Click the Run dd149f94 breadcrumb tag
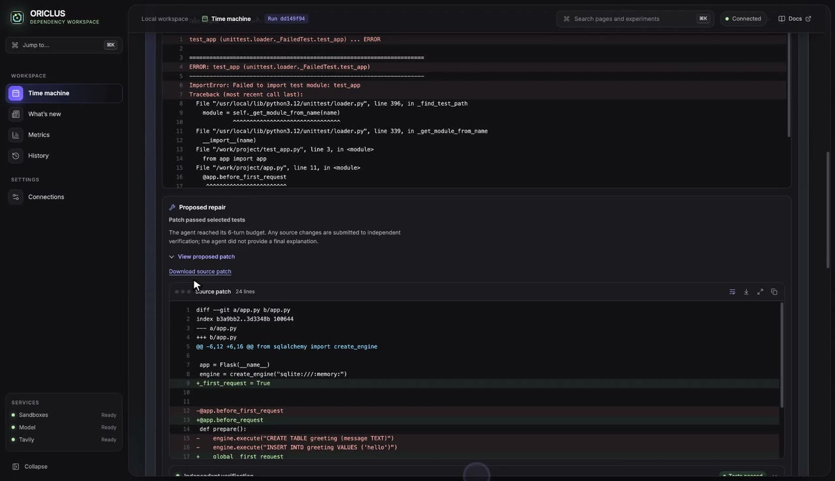The image size is (835, 481). (x=286, y=19)
